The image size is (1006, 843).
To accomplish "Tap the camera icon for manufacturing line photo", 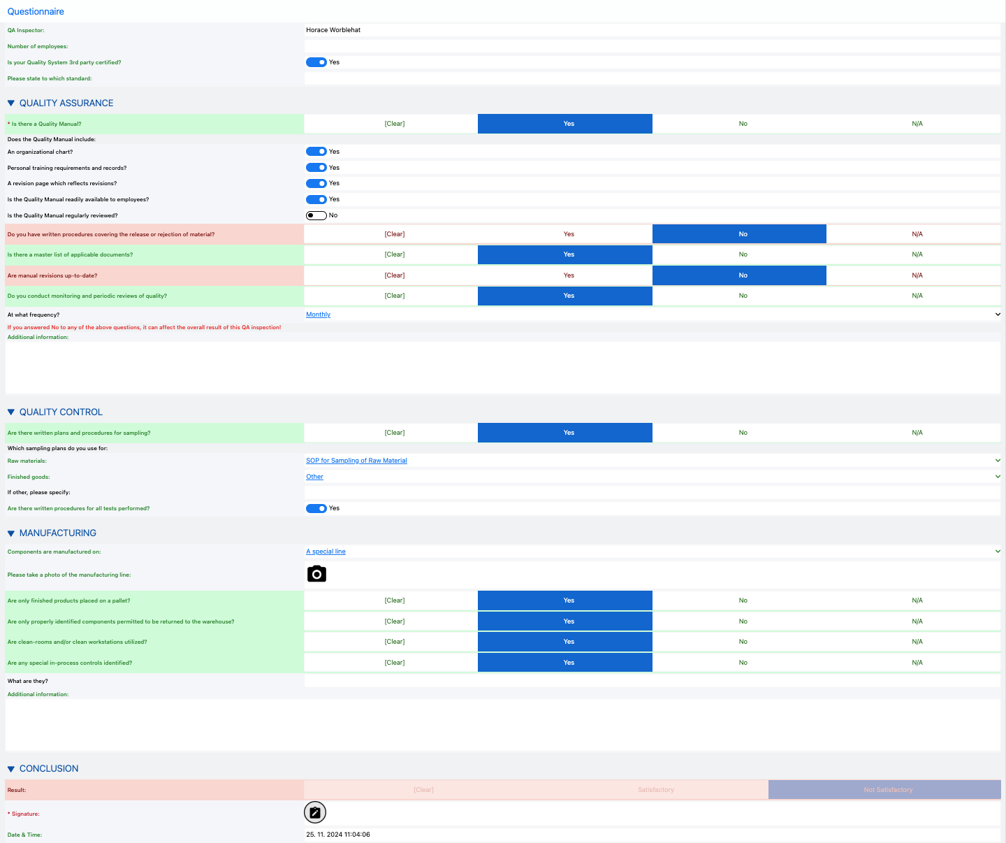I will [316, 574].
